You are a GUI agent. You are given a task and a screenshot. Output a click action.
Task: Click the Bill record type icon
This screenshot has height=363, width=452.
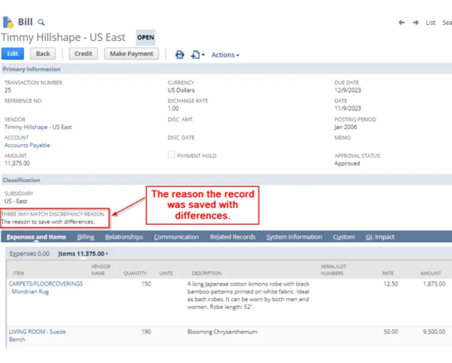(x=8, y=22)
